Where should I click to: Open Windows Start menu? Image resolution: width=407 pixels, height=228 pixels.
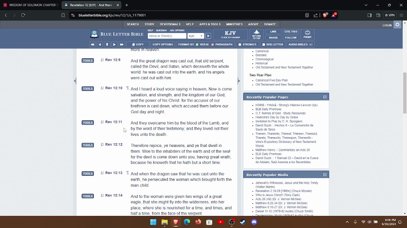(x=153, y=222)
